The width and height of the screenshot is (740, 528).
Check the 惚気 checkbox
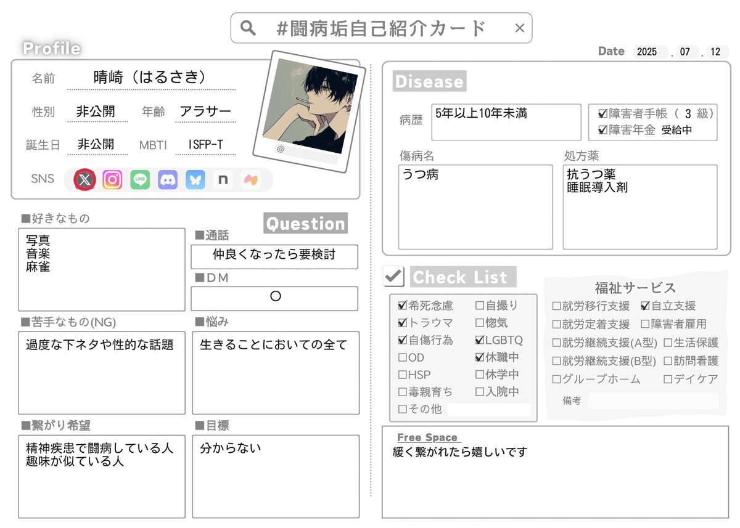pos(480,322)
